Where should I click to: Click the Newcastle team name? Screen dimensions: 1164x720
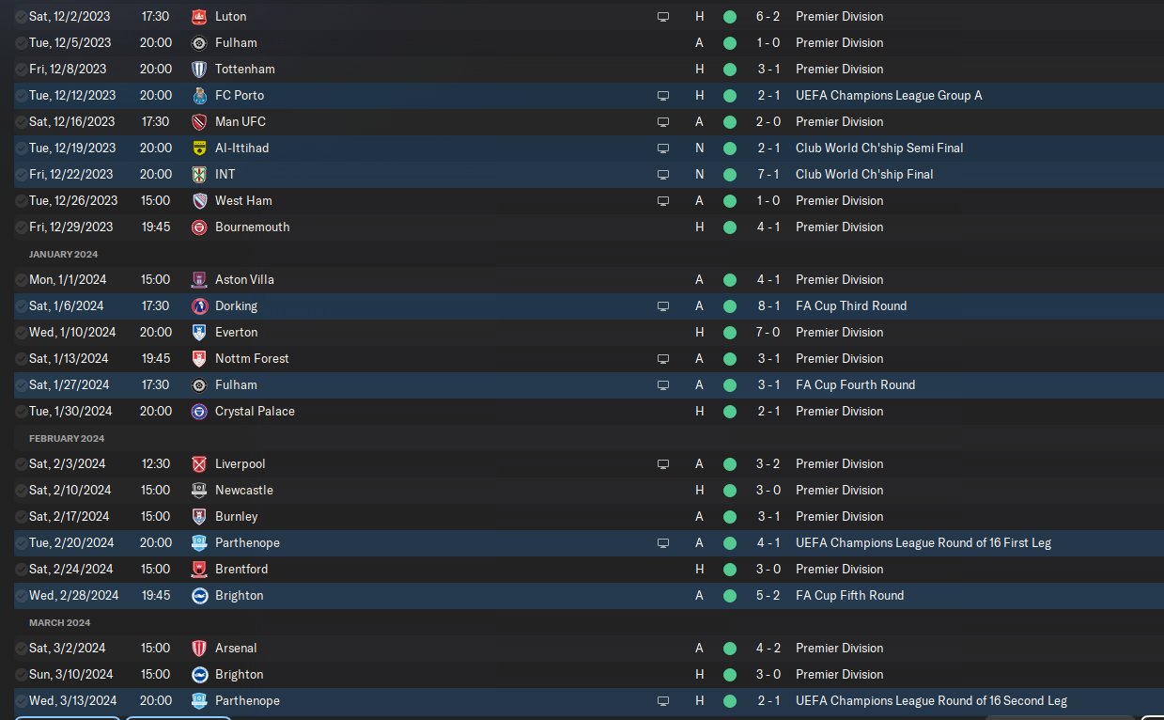244,491
